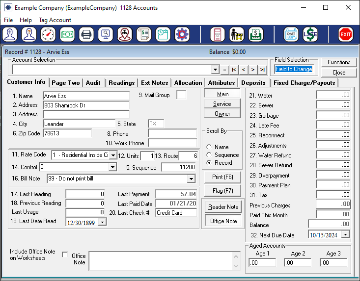Open the billing scroll document icon
Screen dimensions: 360x281
tap(144, 35)
